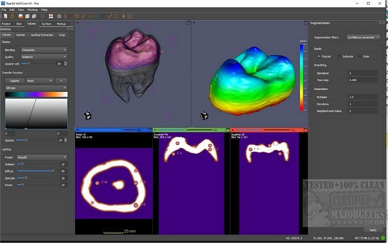Maximize the right 3D surface view

306,23
